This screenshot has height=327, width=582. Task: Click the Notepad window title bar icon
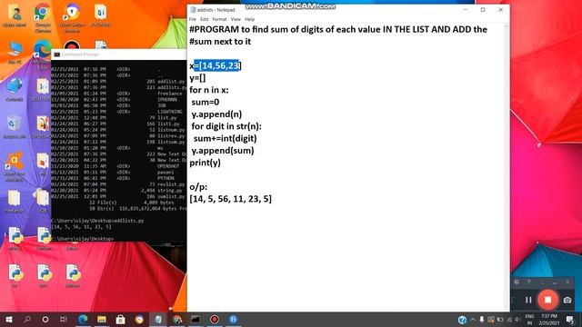193,10
